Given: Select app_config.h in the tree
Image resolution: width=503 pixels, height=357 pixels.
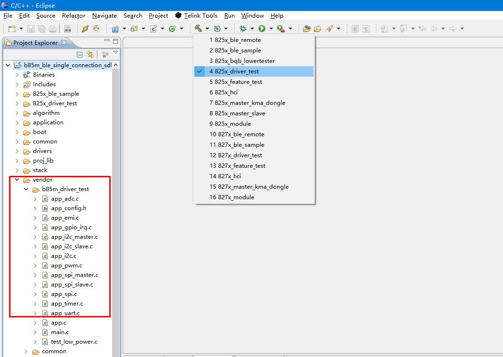Looking at the screenshot, I should [69, 209].
